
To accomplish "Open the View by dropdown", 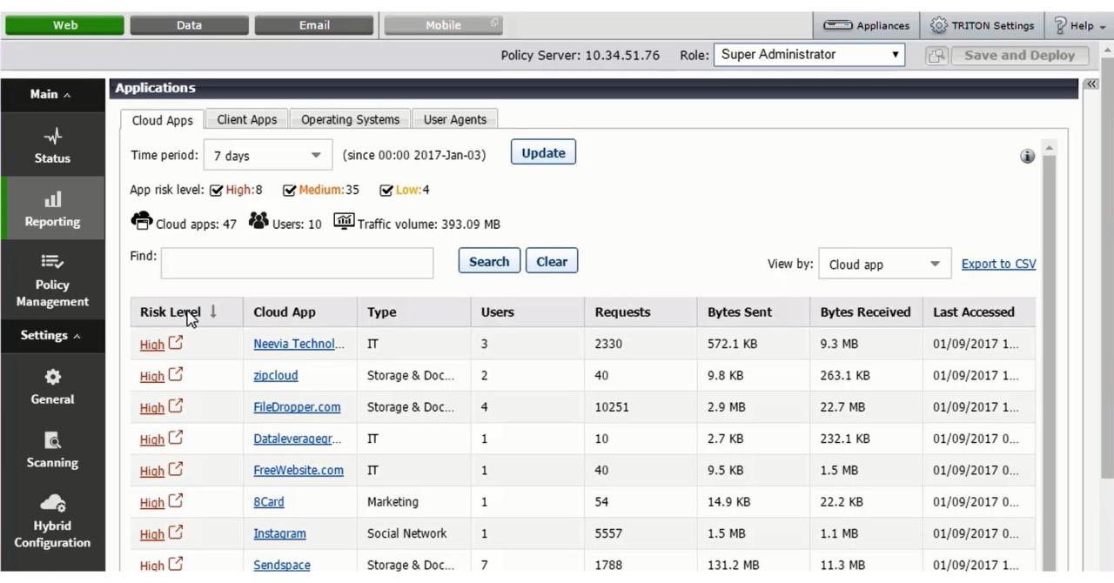I will [884, 264].
